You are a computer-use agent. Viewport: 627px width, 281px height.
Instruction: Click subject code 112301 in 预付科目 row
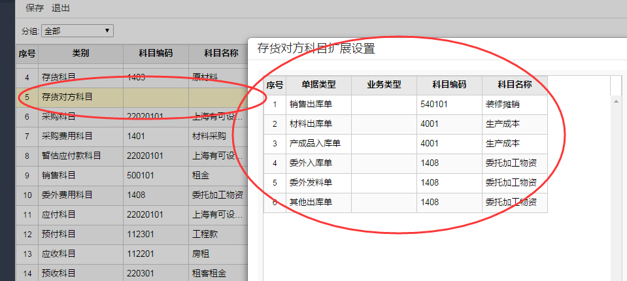156,234
